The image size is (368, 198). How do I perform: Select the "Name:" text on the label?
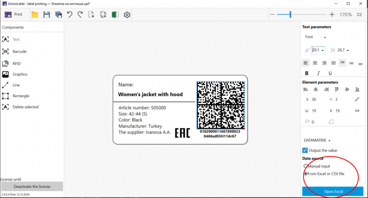[126, 84]
